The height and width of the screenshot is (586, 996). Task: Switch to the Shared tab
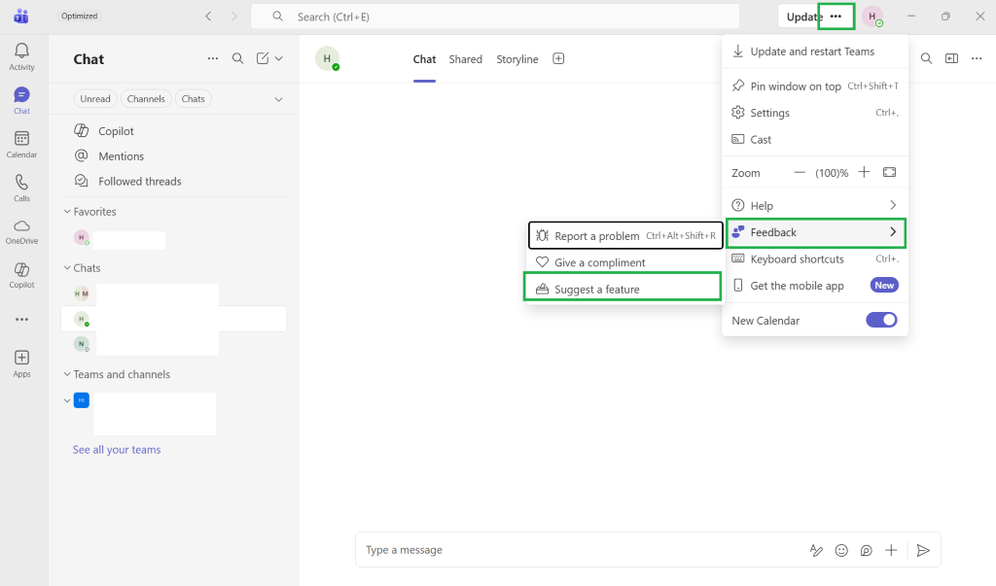[x=466, y=59]
